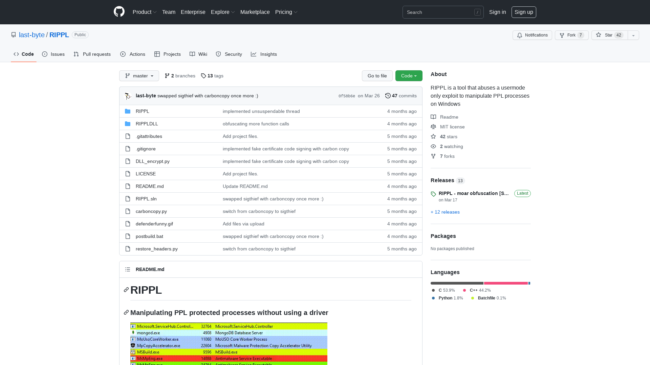The width and height of the screenshot is (650, 365).
Task: Click the Security shield icon
Action: (x=218, y=54)
